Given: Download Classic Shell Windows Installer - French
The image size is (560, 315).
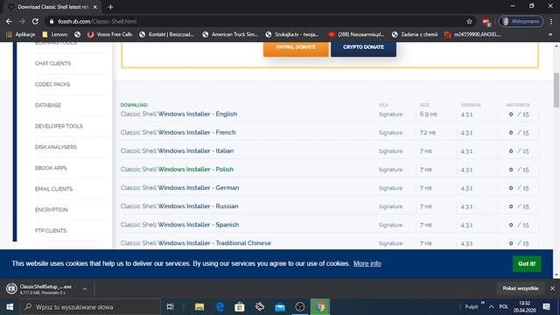Looking at the screenshot, I should click(178, 132).
